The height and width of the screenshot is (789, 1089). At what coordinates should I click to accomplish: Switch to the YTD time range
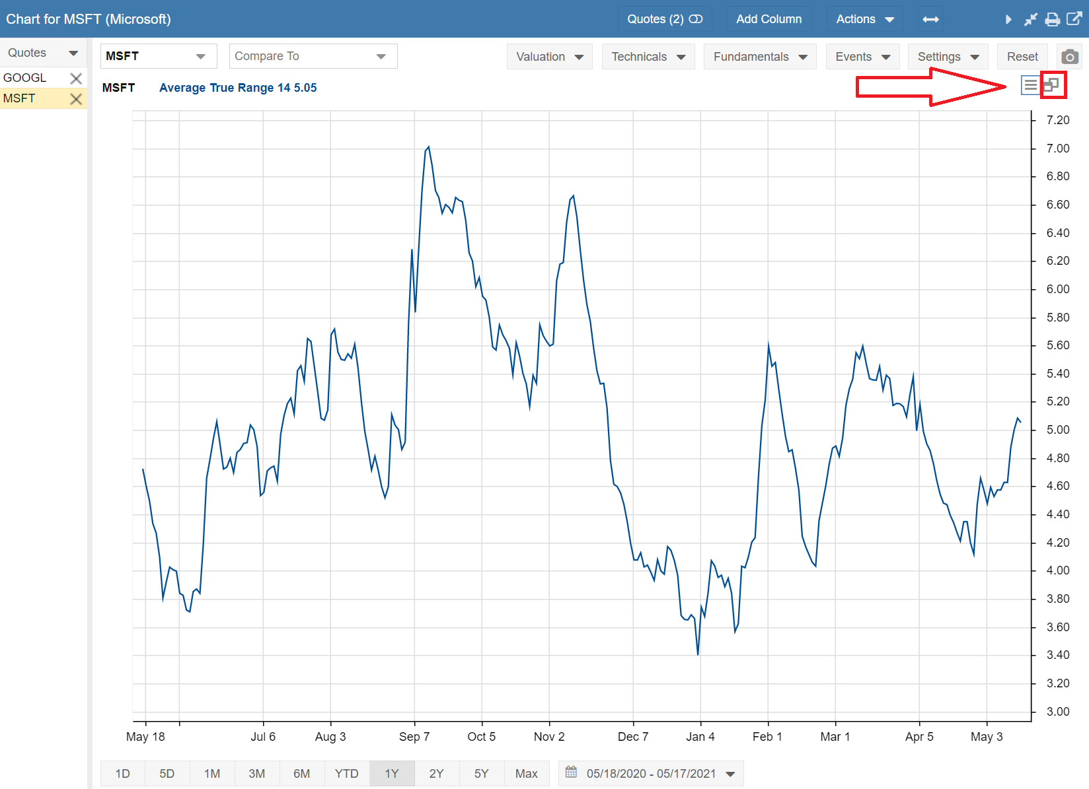tap(346, 773)
